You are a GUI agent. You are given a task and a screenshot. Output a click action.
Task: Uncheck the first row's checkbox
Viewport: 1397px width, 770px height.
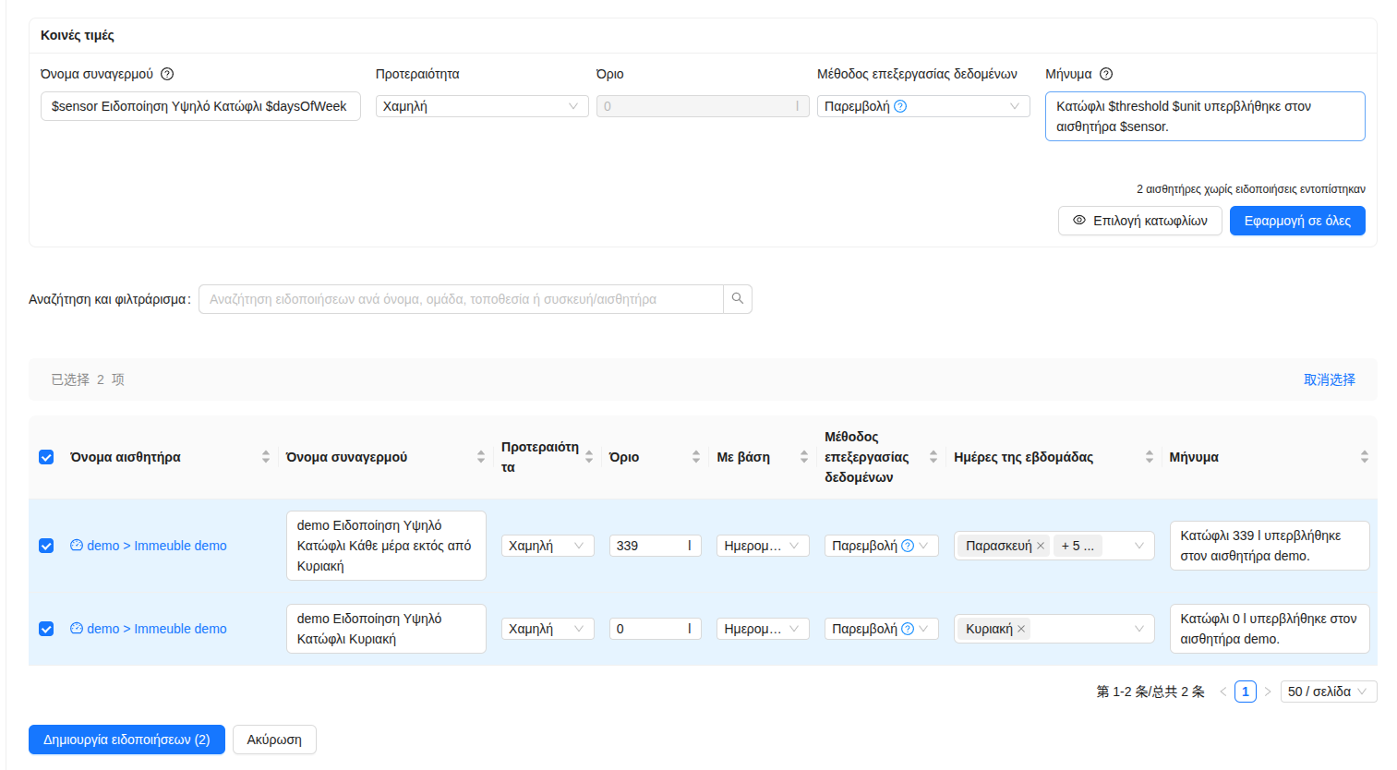[x=46, y=546]
